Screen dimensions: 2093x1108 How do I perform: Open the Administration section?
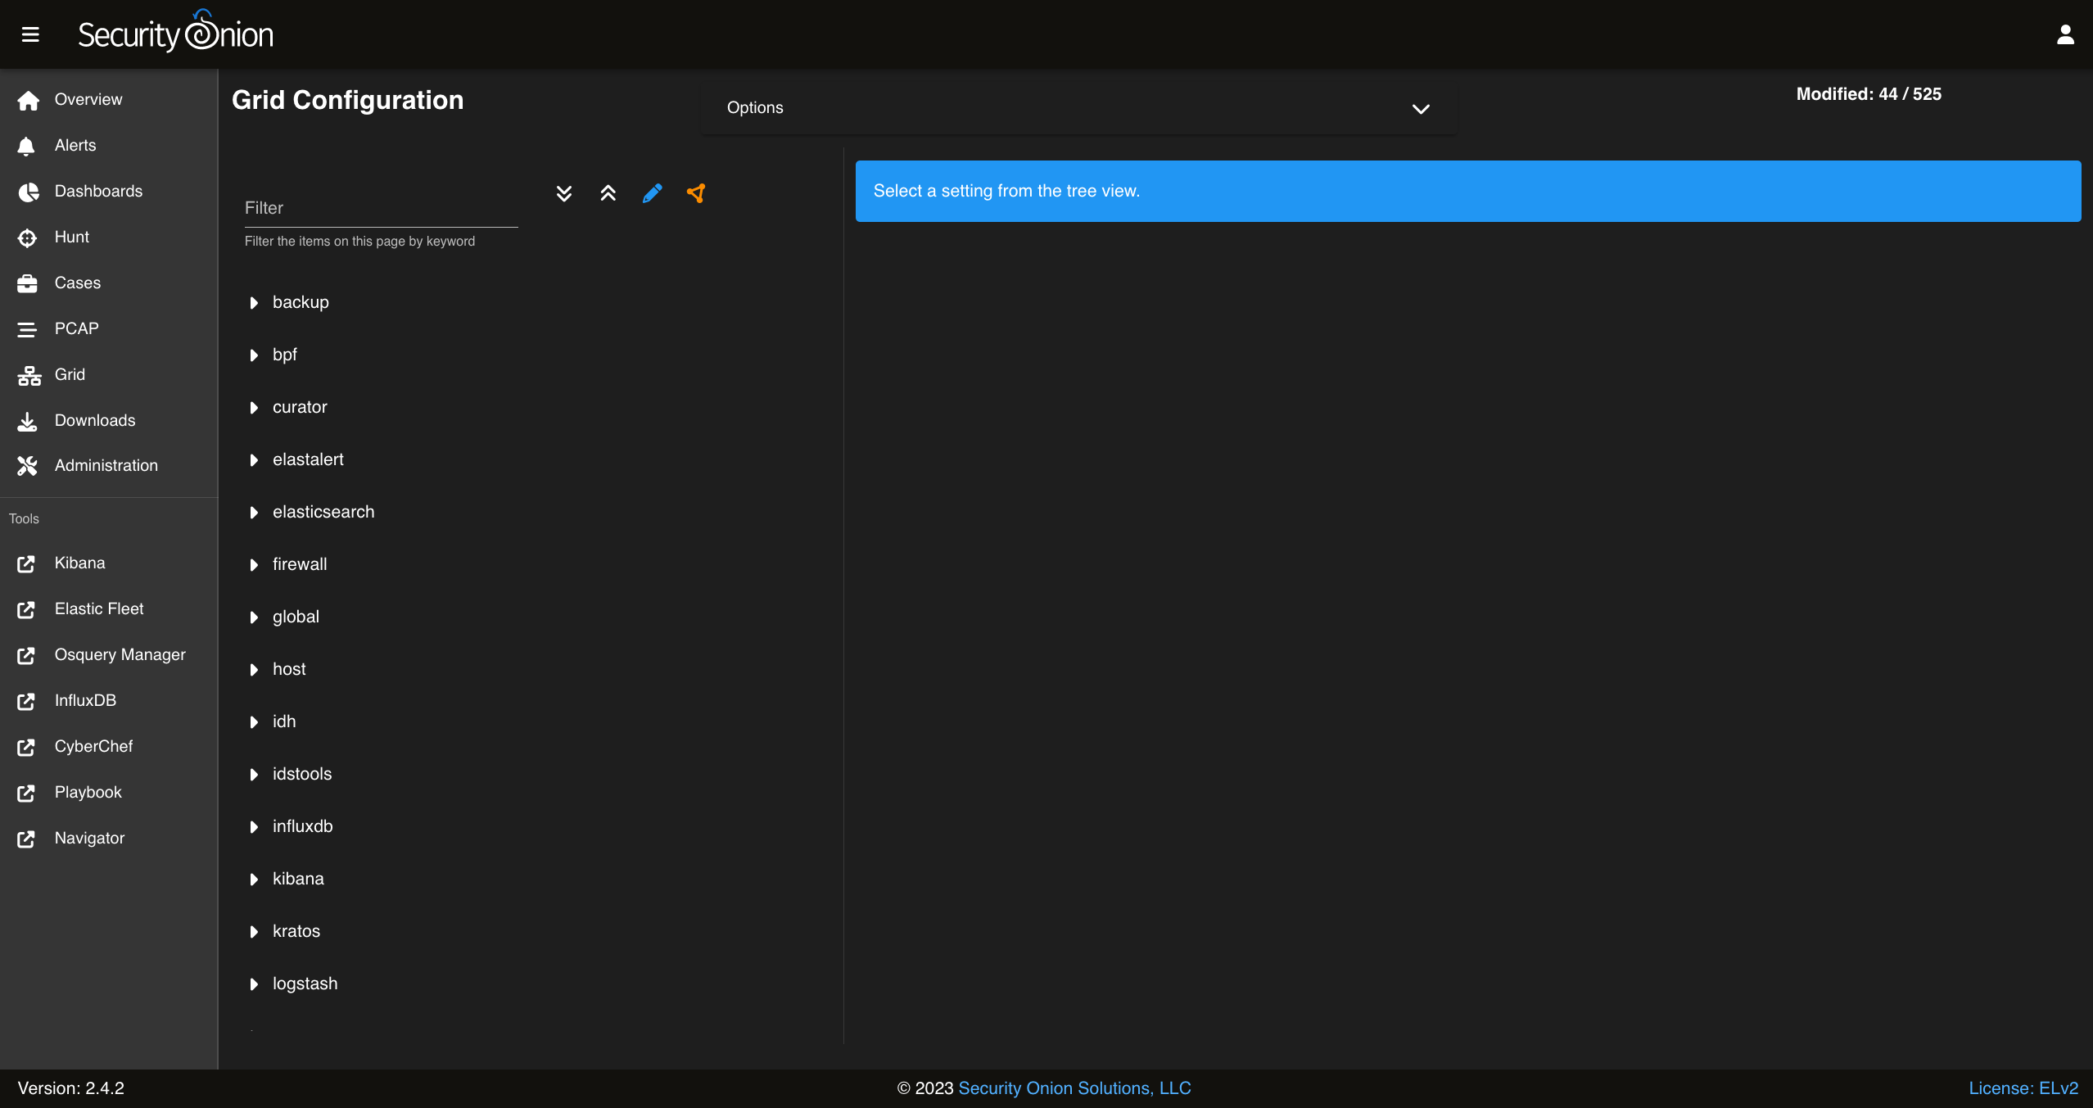[106, 464]
